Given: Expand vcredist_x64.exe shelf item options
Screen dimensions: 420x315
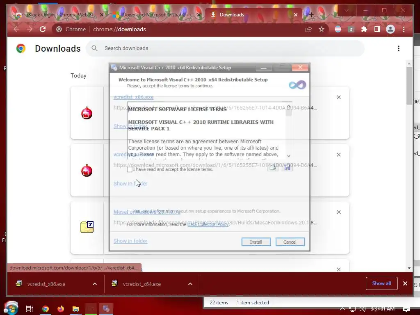Looking at the screenshot, I should click(190, 284).
